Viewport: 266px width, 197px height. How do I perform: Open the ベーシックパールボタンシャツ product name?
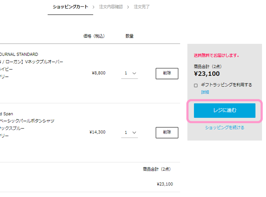point(27,121)
